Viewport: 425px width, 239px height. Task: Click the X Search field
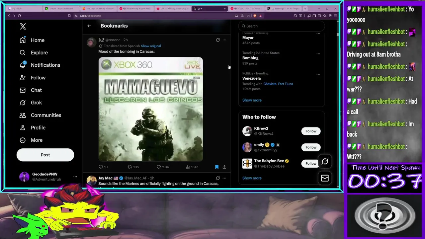282,26
